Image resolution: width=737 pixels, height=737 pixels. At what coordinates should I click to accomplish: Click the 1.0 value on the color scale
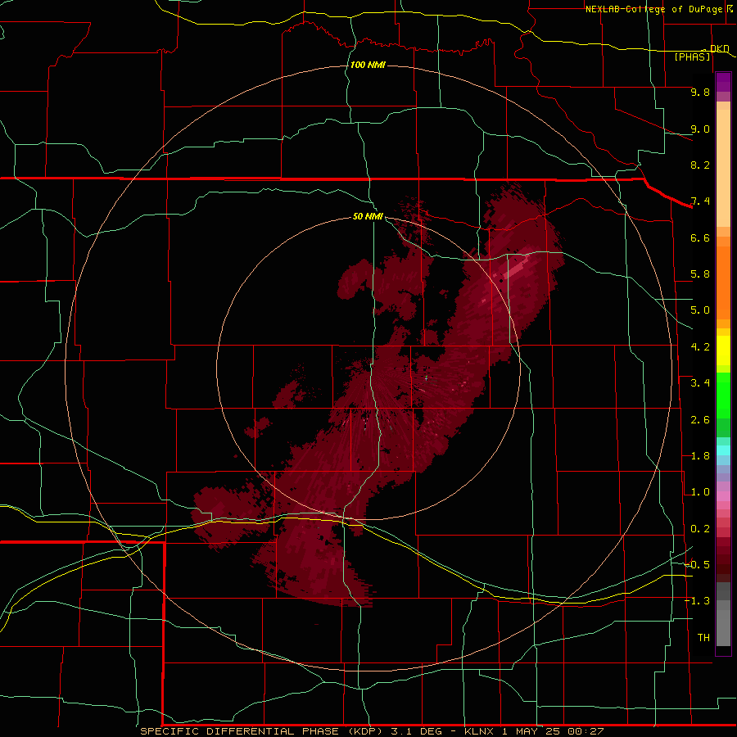pos(700,492)
